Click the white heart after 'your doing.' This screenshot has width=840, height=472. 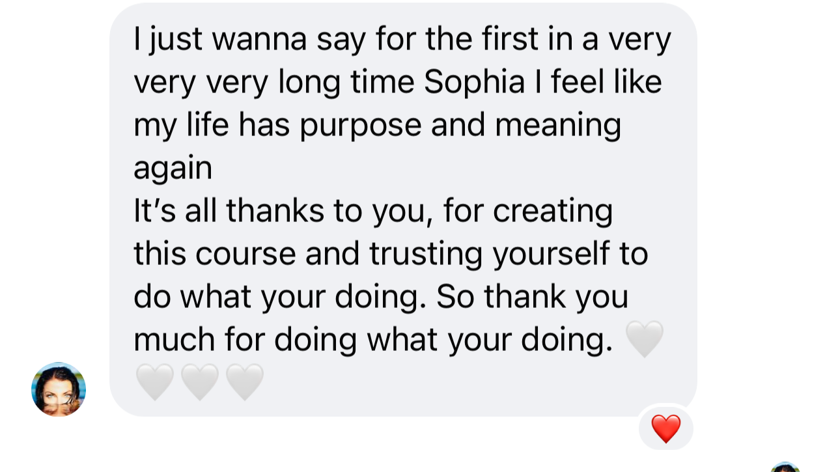click(x=644, y=339)
